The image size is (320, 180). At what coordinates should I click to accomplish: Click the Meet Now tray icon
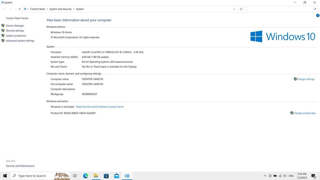270,176
